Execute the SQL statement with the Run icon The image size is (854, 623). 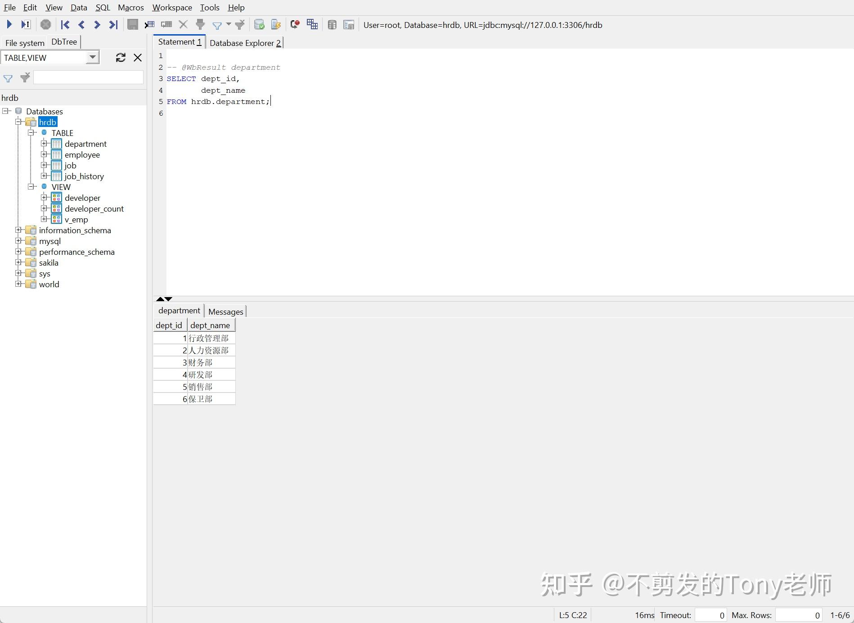pos(9,24)
